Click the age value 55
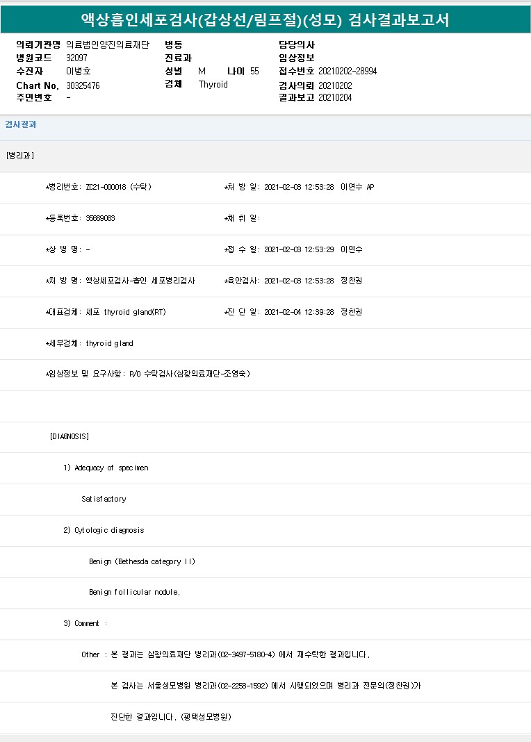 (254, 71)
